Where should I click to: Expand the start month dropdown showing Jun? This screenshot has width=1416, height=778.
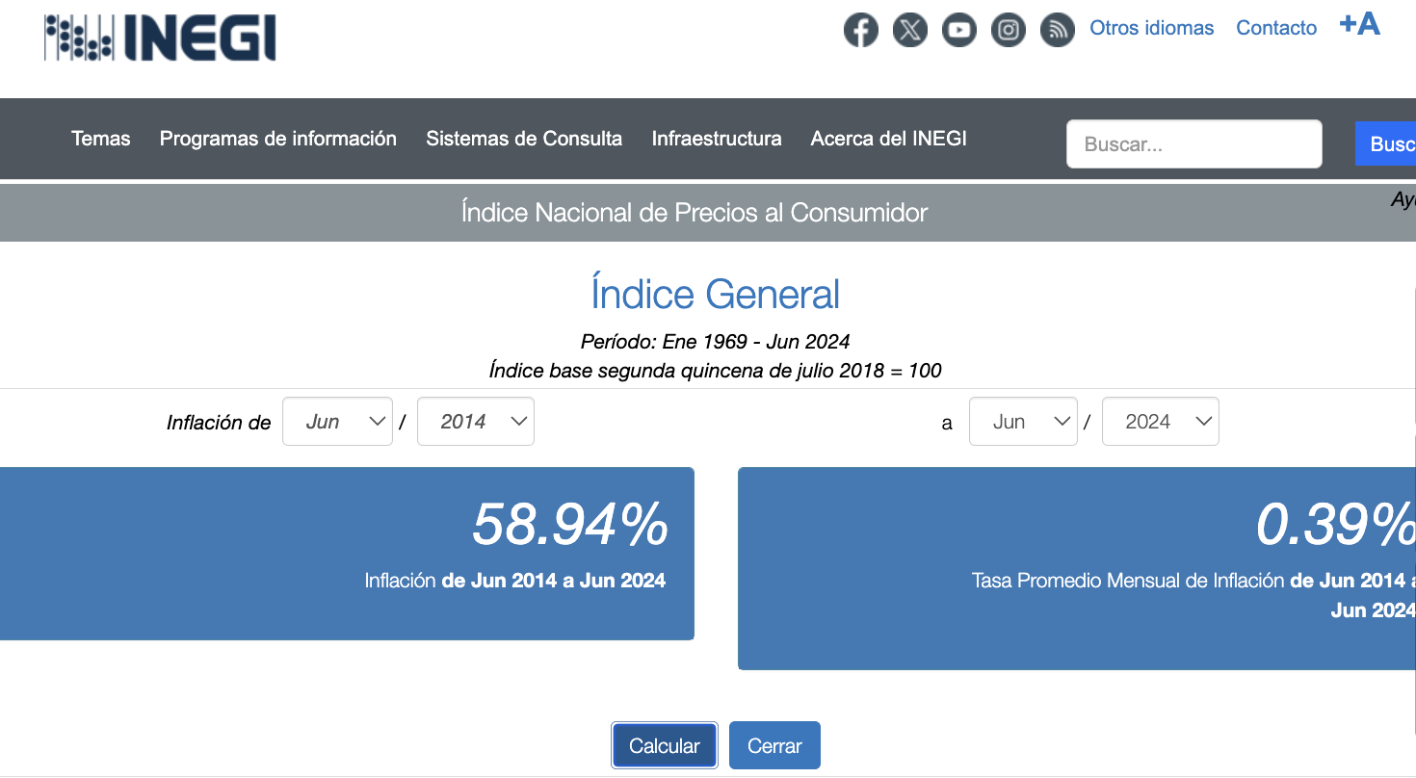[337, 422]
